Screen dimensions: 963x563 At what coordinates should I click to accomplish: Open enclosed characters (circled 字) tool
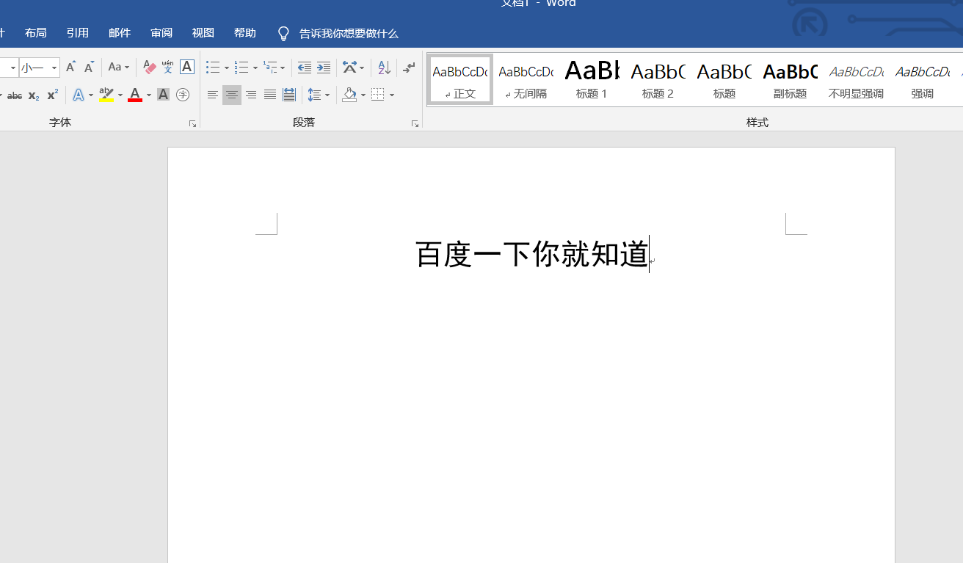click(x=183, y=95)
